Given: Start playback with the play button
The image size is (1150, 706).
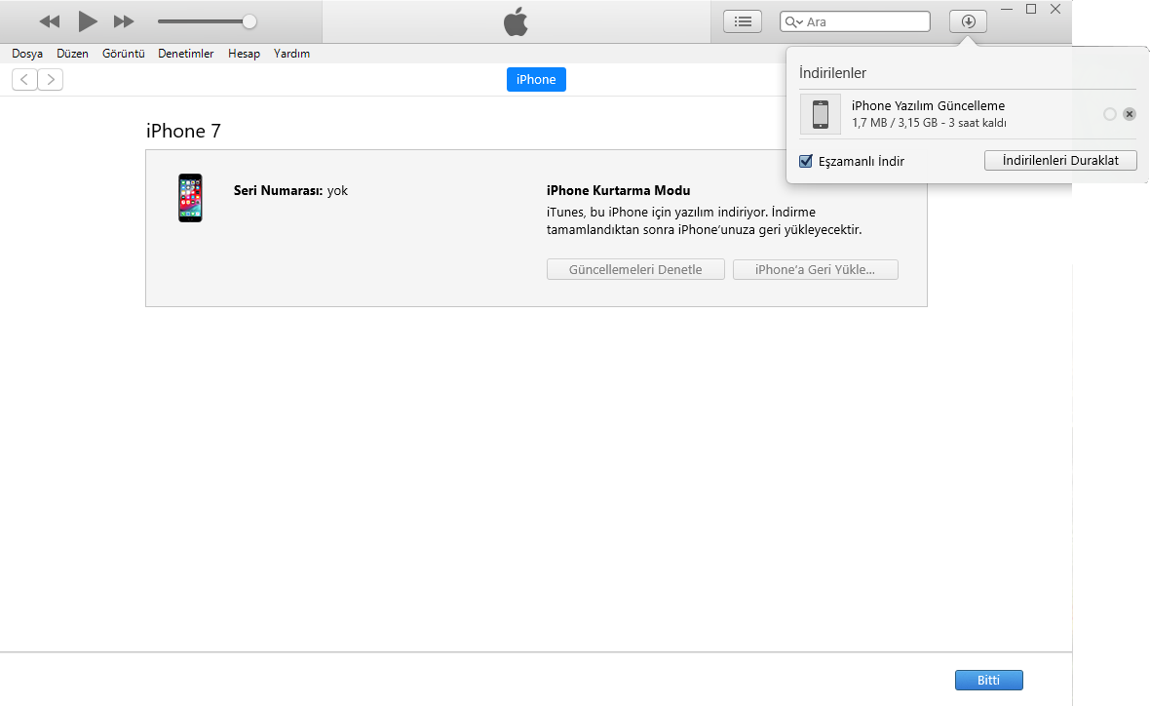Looking at the screenshot, I should tap(88, 21).
